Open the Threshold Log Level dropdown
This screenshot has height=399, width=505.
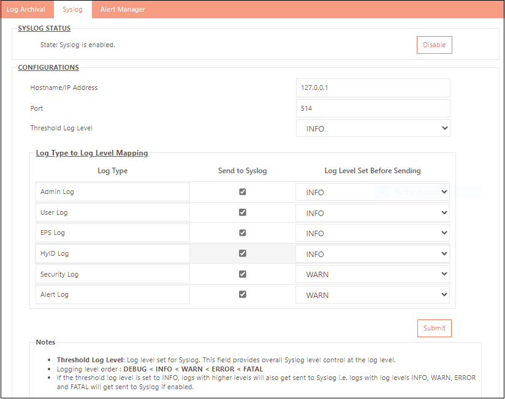pos(373,129)
